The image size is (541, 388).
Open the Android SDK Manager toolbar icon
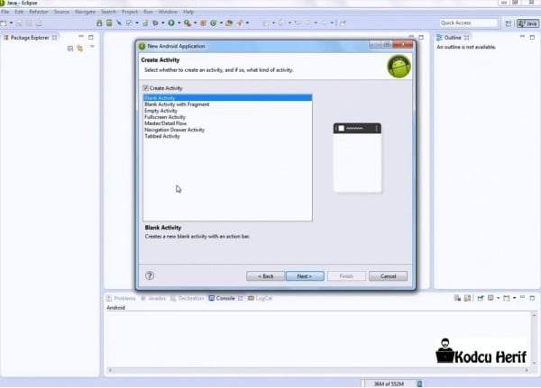(99, 23)
